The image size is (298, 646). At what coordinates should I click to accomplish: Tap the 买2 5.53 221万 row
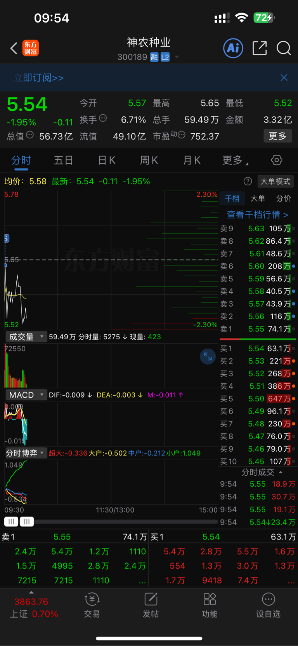coord(258,361)
